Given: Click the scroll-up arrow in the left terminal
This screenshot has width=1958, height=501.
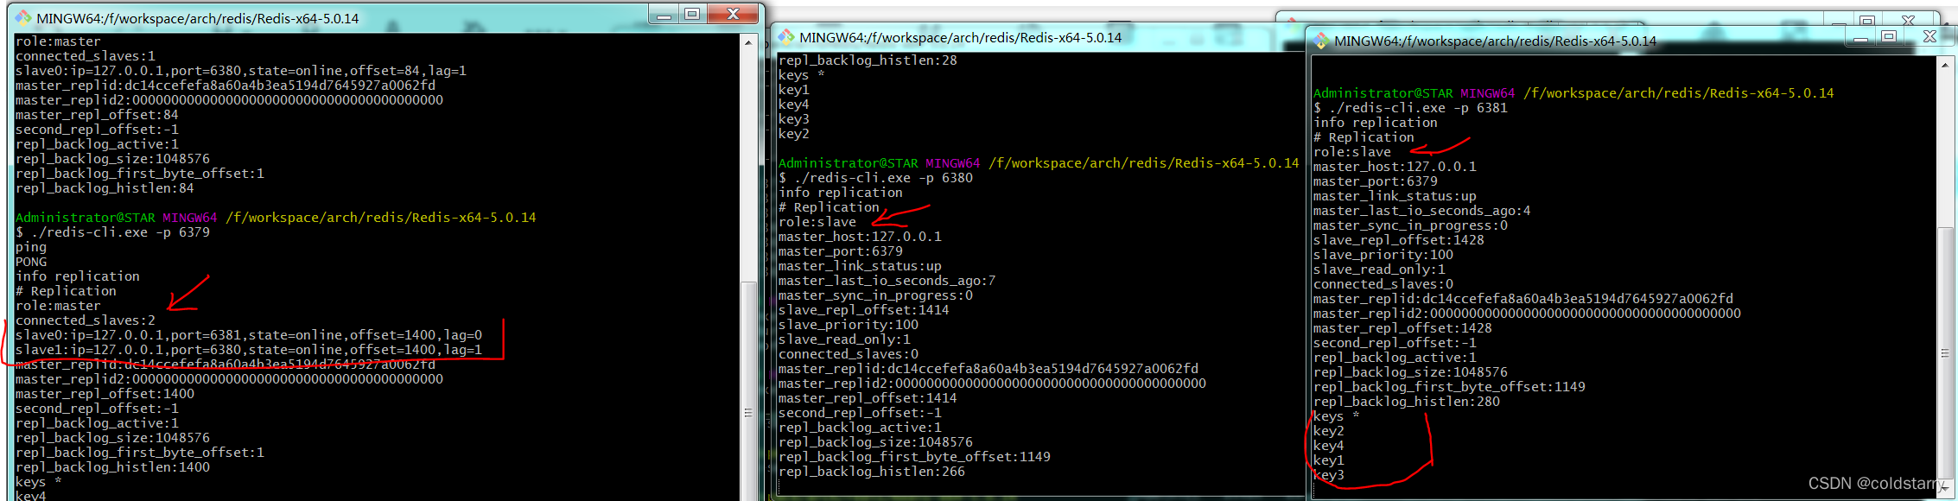Looking at the screenshot, I should point(748,41).
